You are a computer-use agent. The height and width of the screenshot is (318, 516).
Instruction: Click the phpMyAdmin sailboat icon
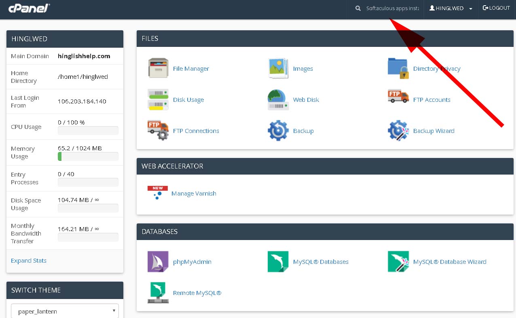coord(158,262)
